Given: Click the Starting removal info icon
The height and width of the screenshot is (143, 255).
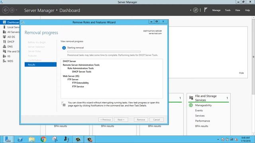Looking at the screenshot, I should (64, 48).
